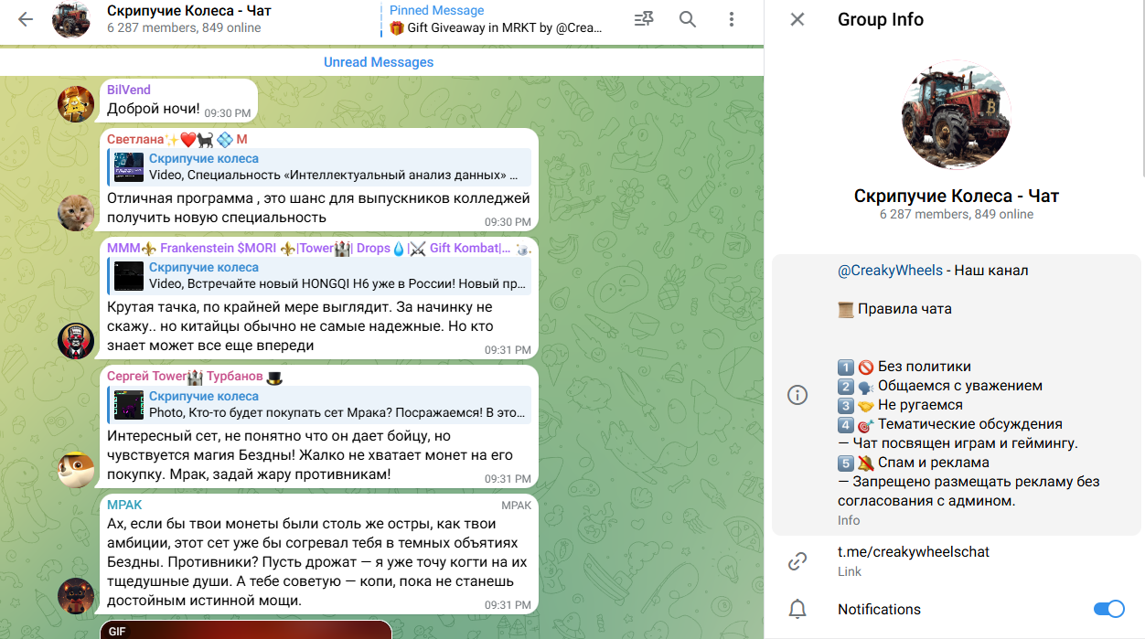Screen dimensions: 1145x639
Task: Click the BilVend sender name
Action: 129,90
